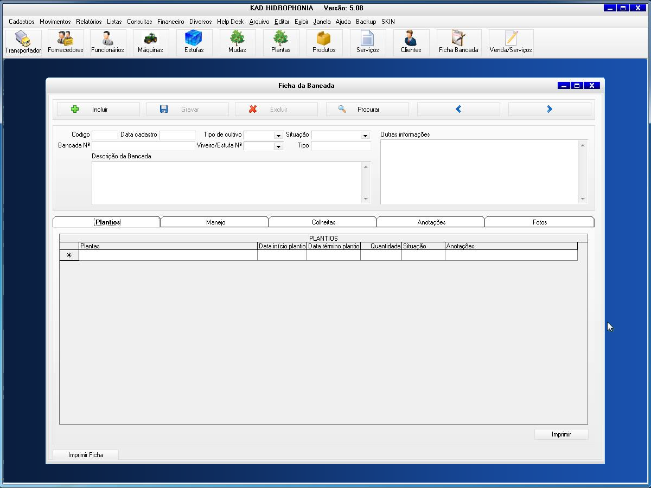Expand the Situação dropdown

pyautogui.click(x=365, y=136)
